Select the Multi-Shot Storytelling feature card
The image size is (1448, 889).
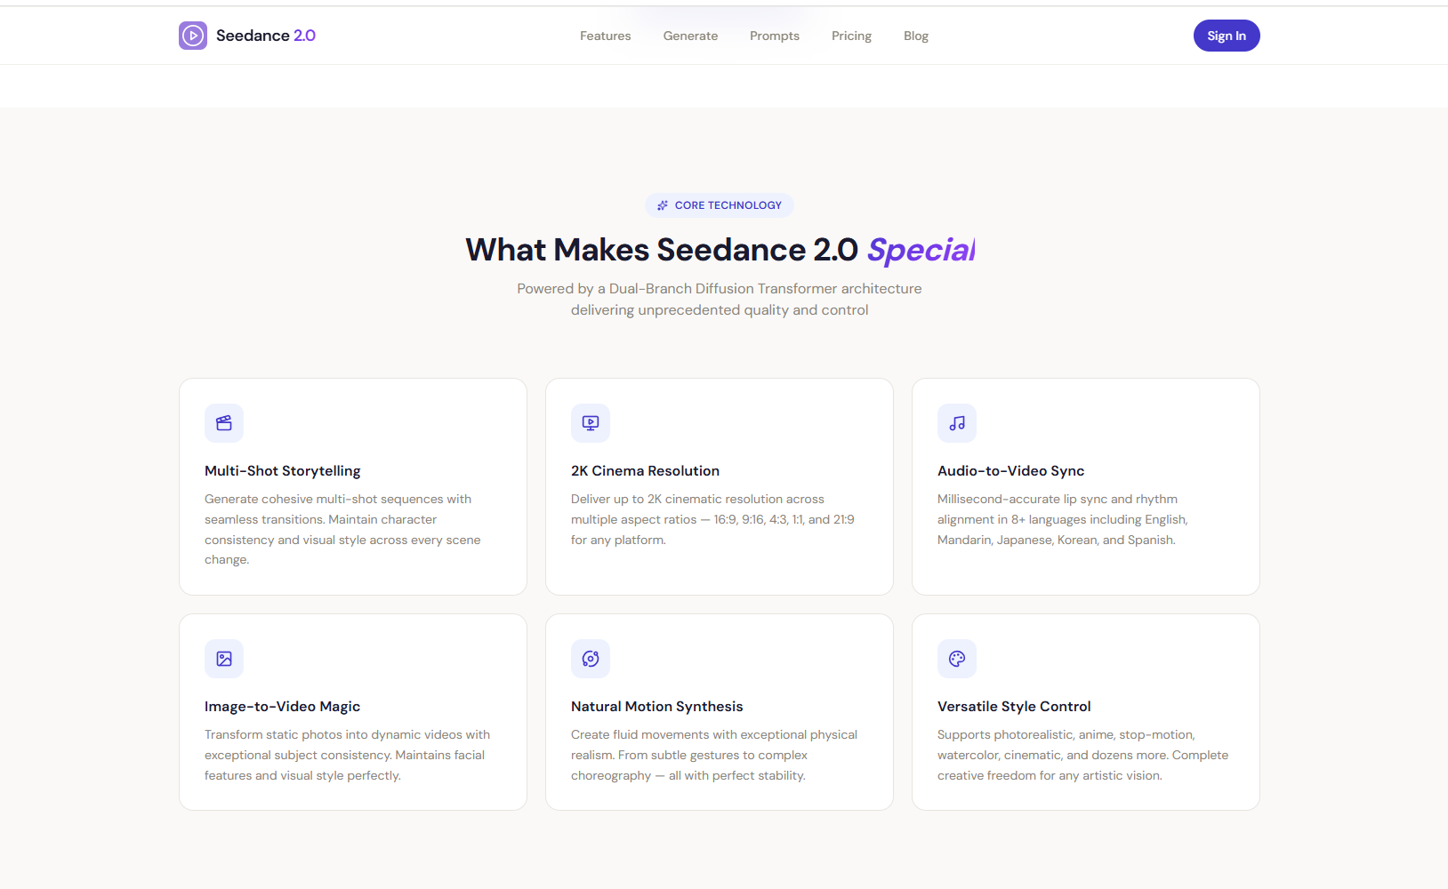pyautogui.click(x=352, y=486)
